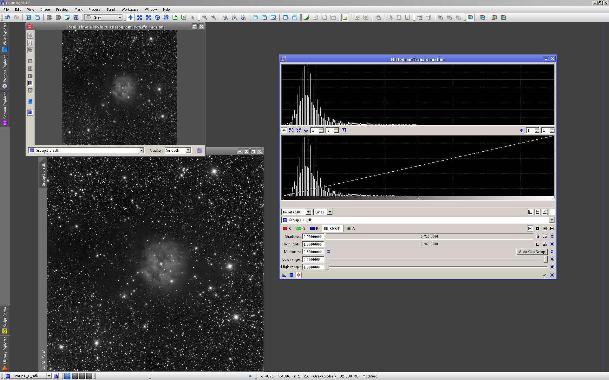Click the Zoom 1:1 toolbar icon
Image resolution: width=609 pixels, height=380 pixels.
226,17
